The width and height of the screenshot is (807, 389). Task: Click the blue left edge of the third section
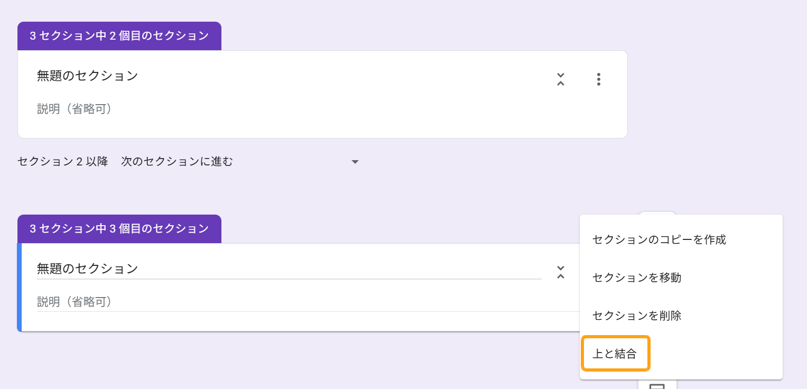tap(19, 287)
